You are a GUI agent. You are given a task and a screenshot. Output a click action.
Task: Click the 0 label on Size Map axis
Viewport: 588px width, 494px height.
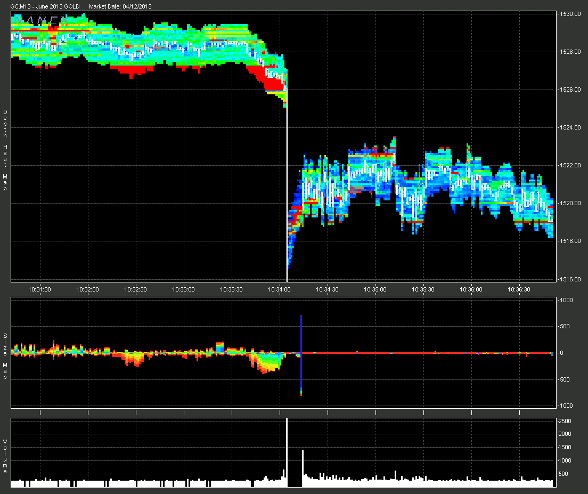[x=561, y=353]
